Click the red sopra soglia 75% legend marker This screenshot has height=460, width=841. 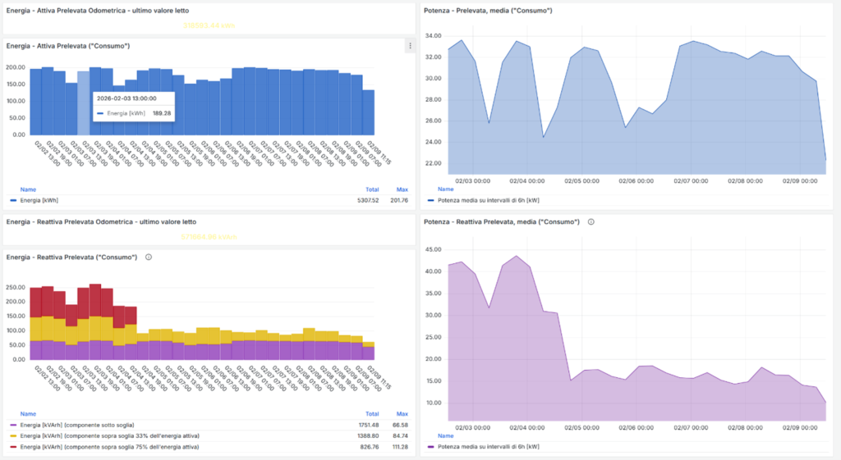point(13,447)
